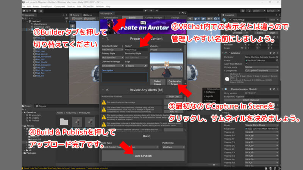This screenshot has height=170, width=303.
Task: Toggle the RadDollV2β active checkbox in Inspector
Action: click(x=230, y=20)
